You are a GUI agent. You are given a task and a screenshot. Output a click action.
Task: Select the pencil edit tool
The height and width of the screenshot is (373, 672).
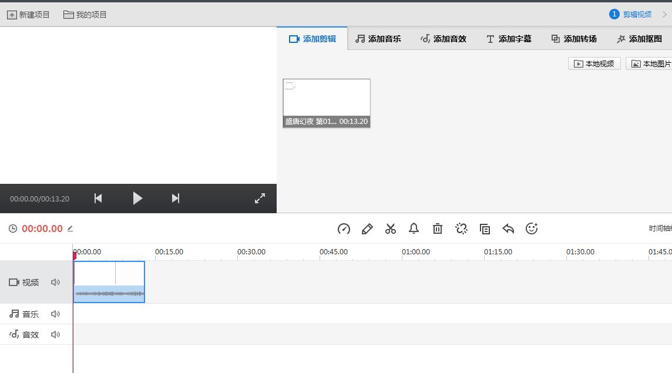coord(367,229)
